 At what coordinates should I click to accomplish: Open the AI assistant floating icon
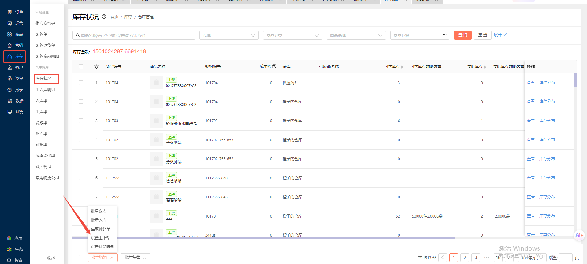pyautogui.click(x=579, y=235)
